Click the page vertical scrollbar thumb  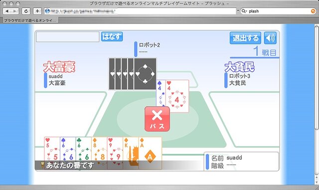(x=317, y=77)
